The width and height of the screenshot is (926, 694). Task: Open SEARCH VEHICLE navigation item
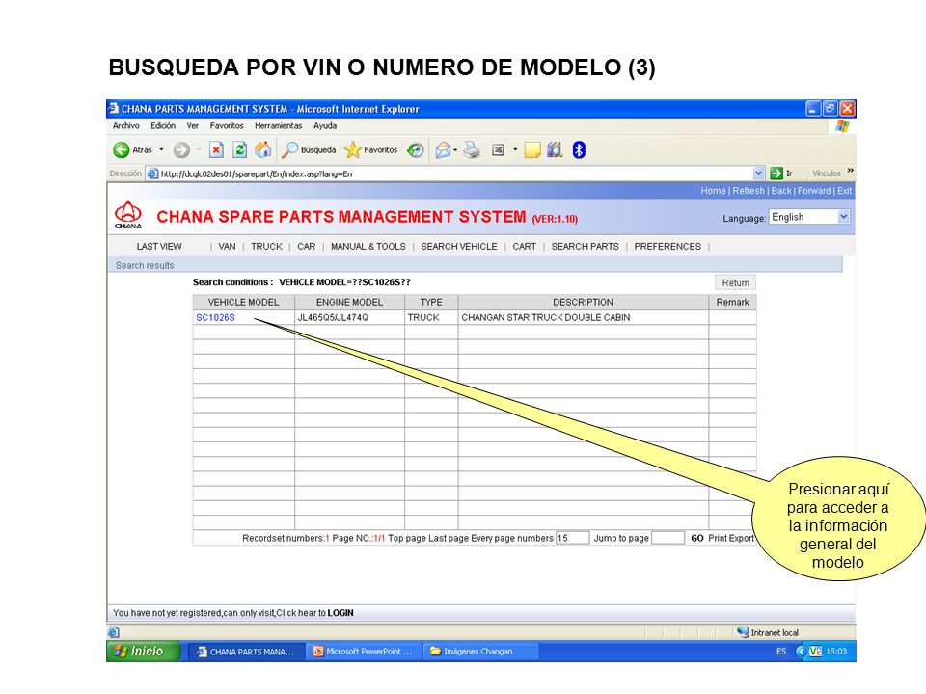click(459, 246)
